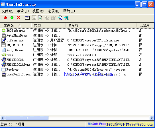Click the IMJPMIG8.1 row icon

[4, 45]
